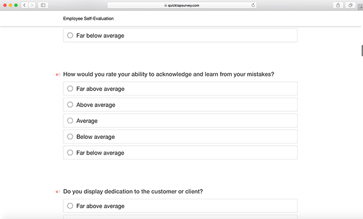Click the forward navigation arrow

pyautogui.click(x=32, y=5)
